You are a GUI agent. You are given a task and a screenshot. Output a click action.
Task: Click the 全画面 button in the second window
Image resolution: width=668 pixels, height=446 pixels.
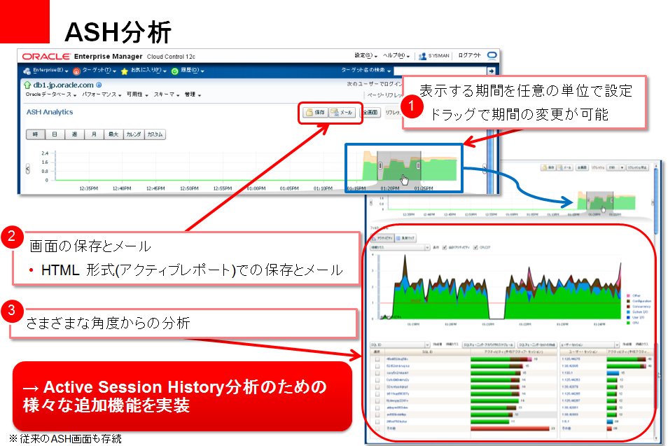point(582,167)
